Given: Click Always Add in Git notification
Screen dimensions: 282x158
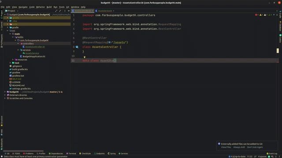Looking at the screenshot, I should (239, 147).
